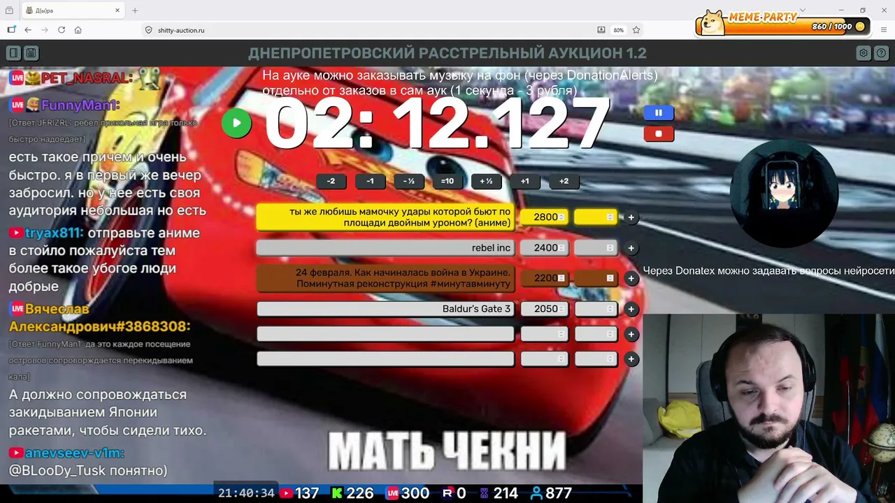Click the 02:12.127 timer display
This screenshot has height=503, width=895.
click(x=438, y=124)
